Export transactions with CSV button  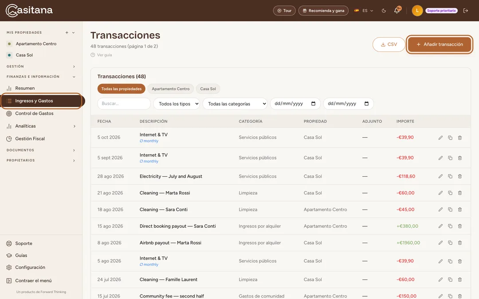[389, 45]
